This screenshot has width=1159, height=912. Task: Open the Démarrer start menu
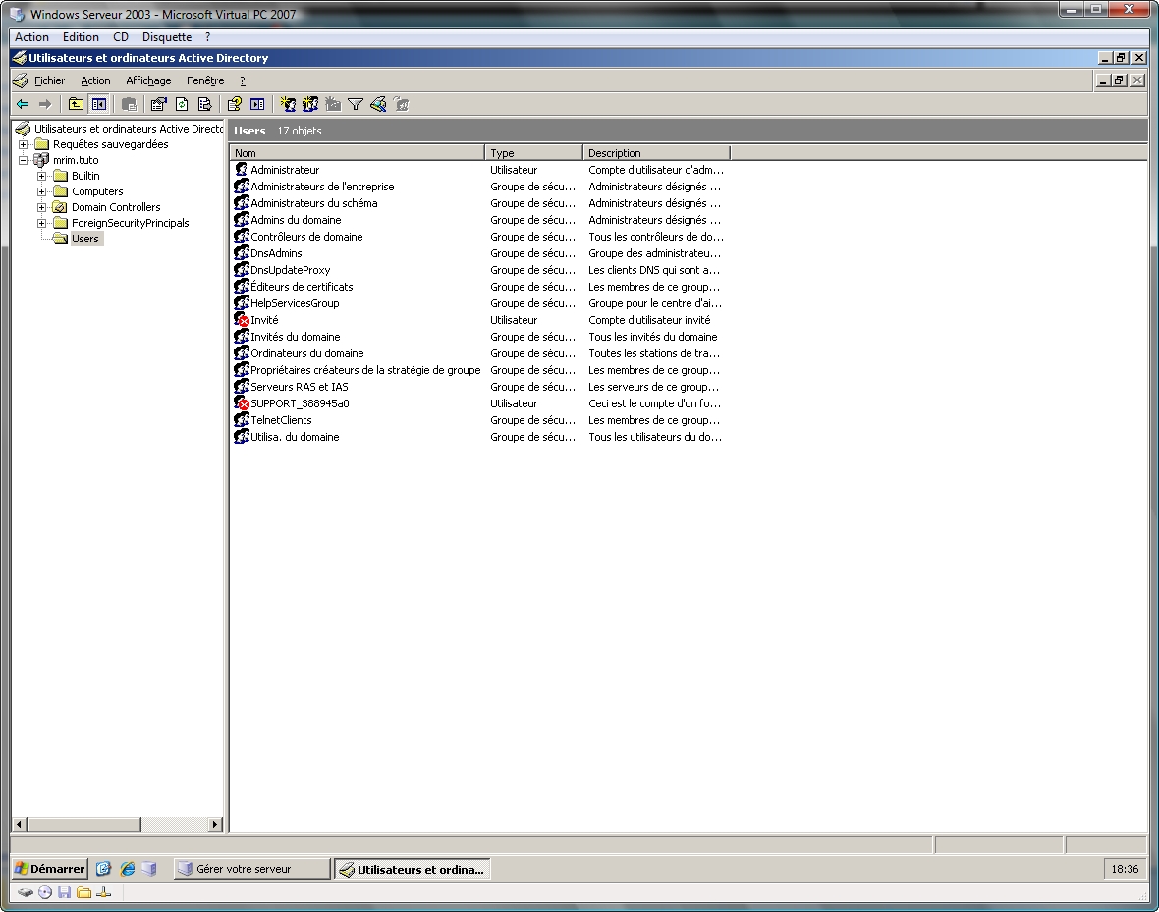(50, 869)
